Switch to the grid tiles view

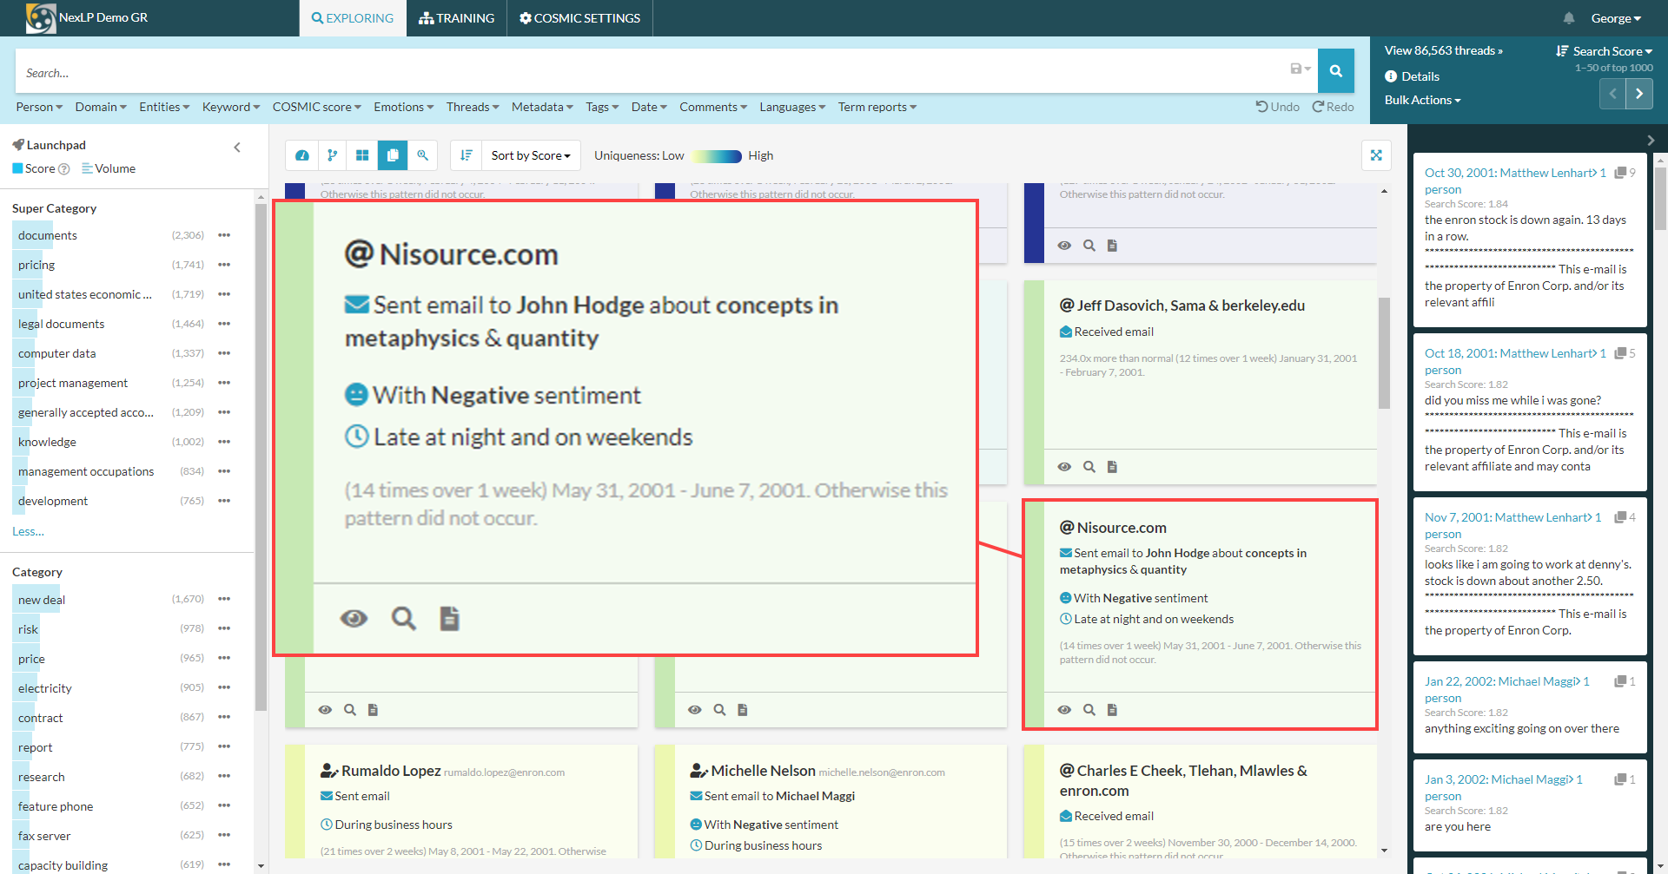[x=362, y=155]
